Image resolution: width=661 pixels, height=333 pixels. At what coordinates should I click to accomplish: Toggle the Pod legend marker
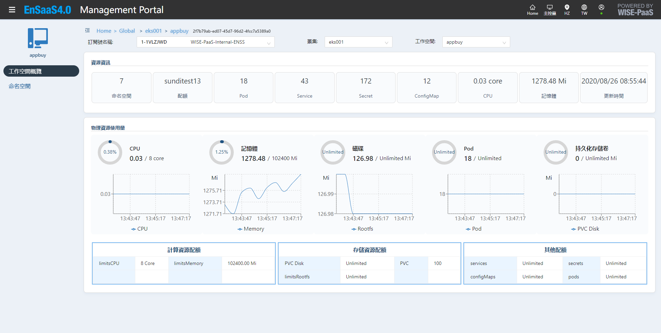point(468,229)
